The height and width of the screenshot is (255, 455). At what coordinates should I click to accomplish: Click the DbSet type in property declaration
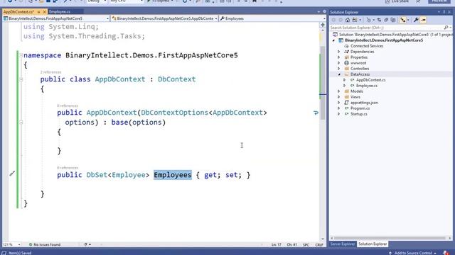(97, 175)
